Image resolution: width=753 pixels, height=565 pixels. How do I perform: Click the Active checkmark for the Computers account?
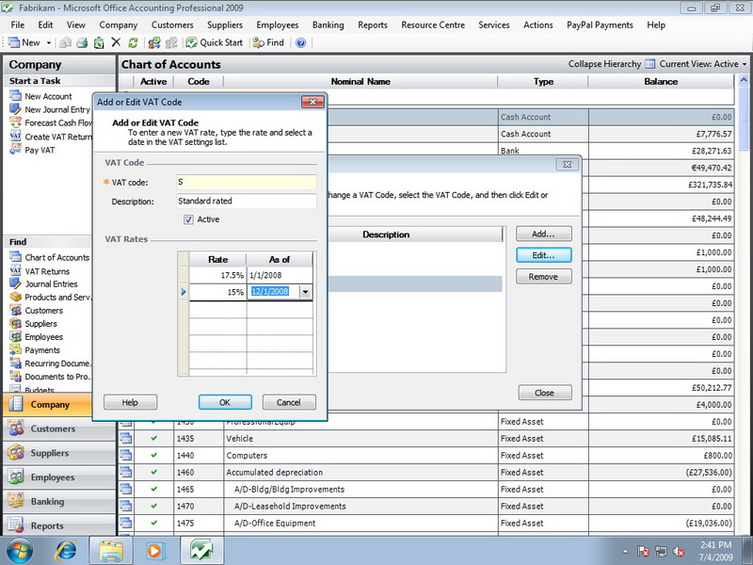(154, 455)
